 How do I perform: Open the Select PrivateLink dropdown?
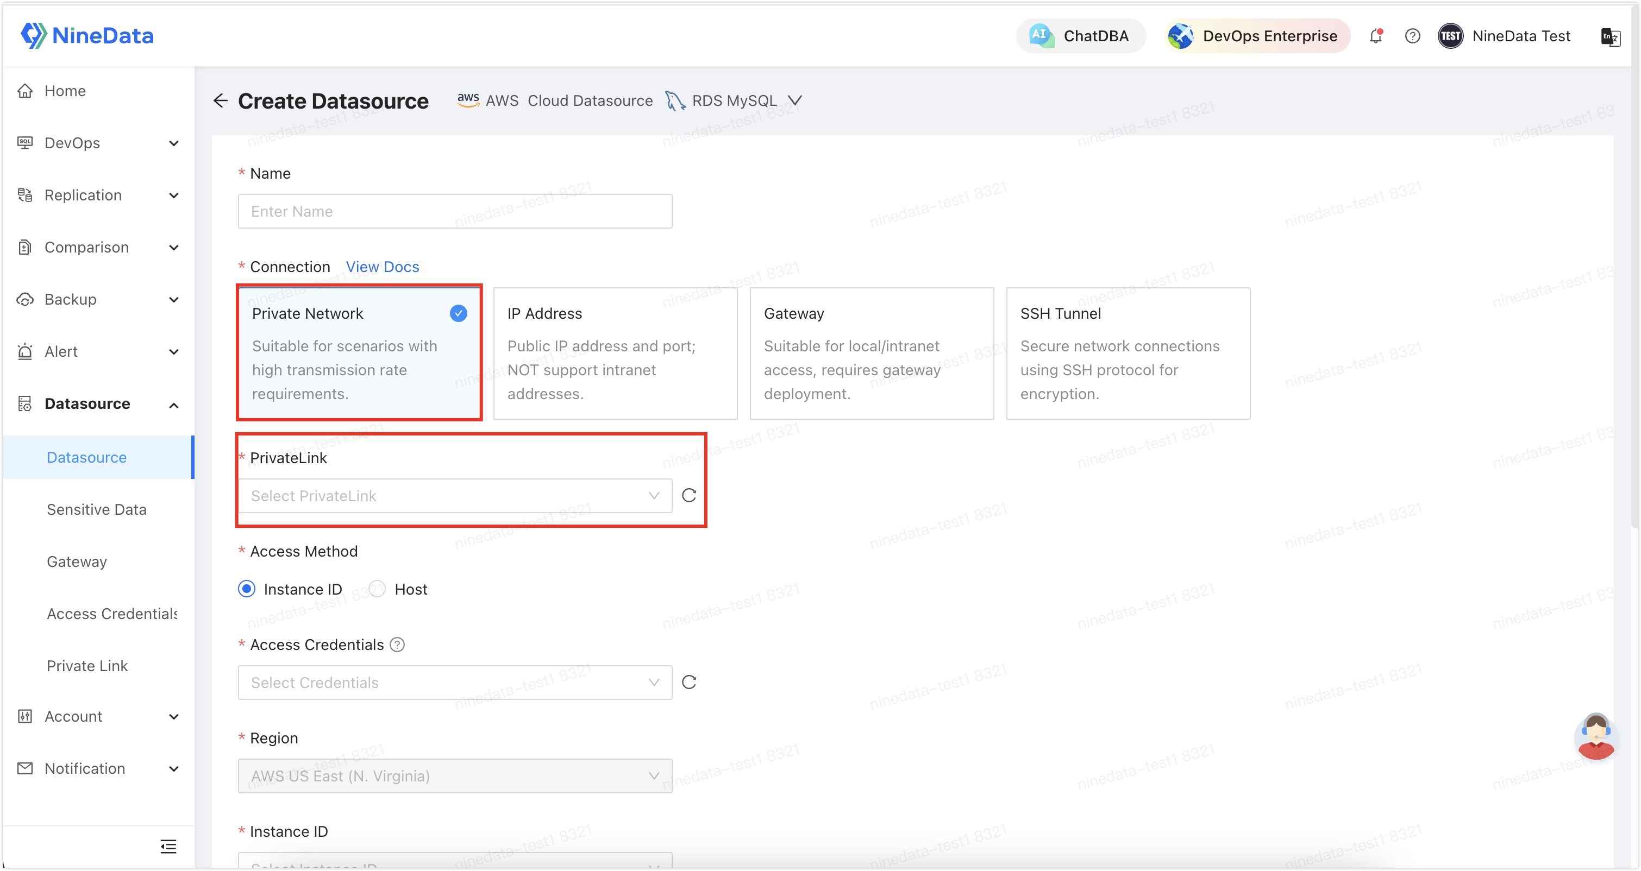455,496
